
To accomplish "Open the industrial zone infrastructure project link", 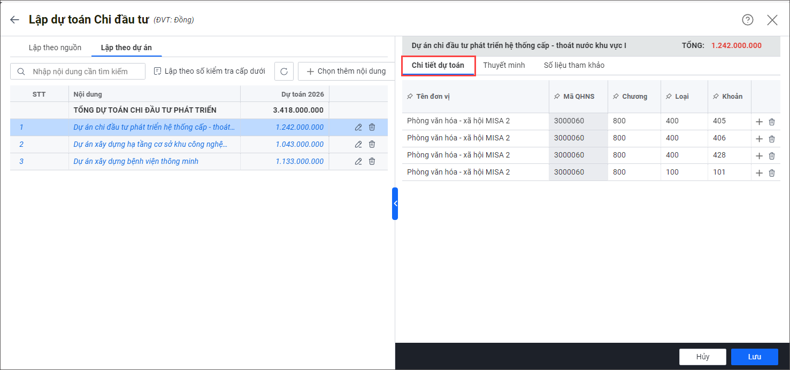I will [x=150, y=144].
